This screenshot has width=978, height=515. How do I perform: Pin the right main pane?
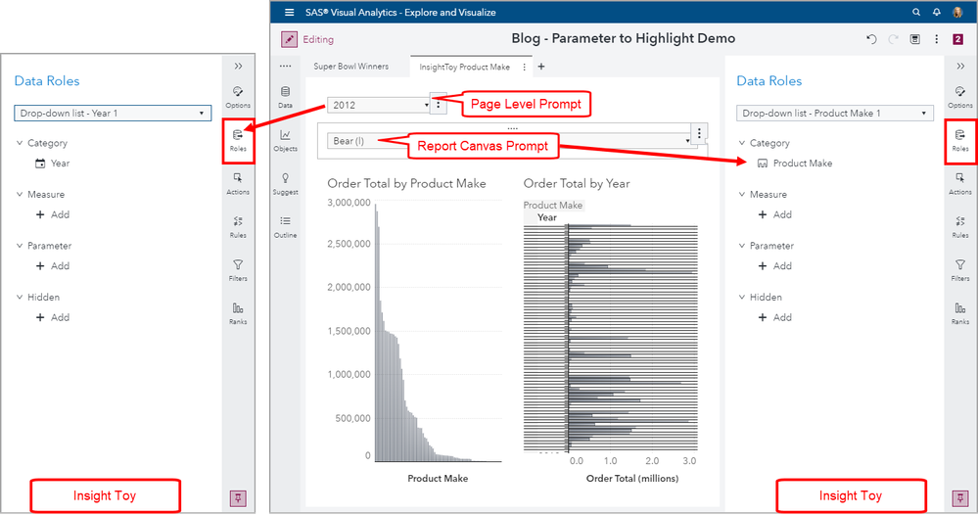960,498
